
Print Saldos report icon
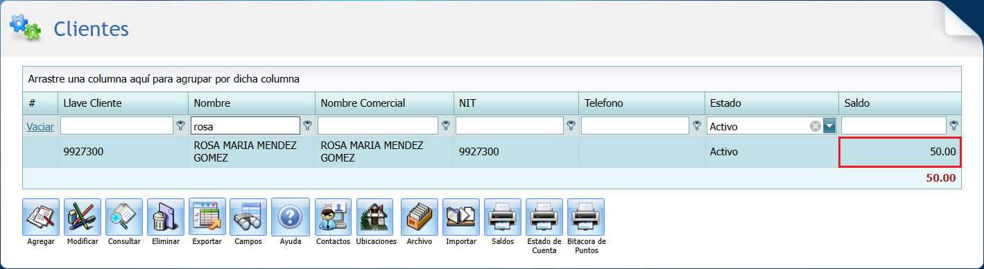point(503,217)
